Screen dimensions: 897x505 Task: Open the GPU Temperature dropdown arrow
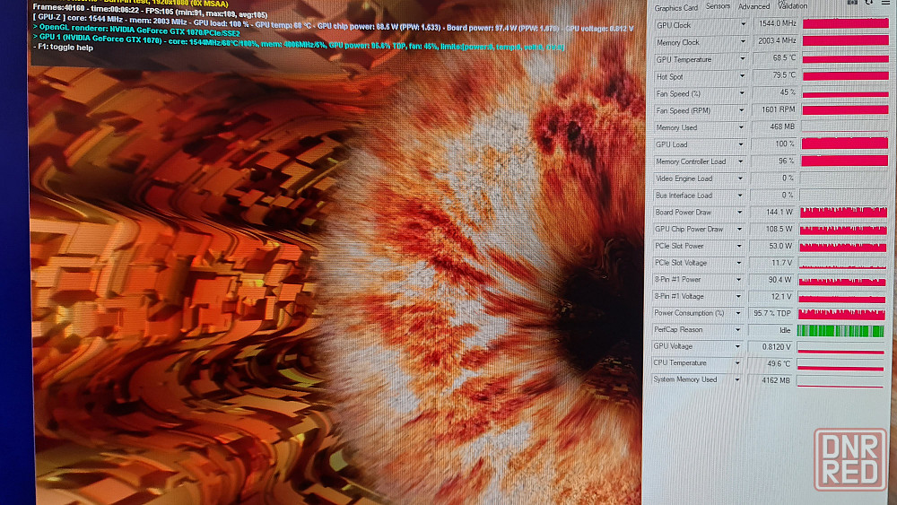[x=742, y=59]
